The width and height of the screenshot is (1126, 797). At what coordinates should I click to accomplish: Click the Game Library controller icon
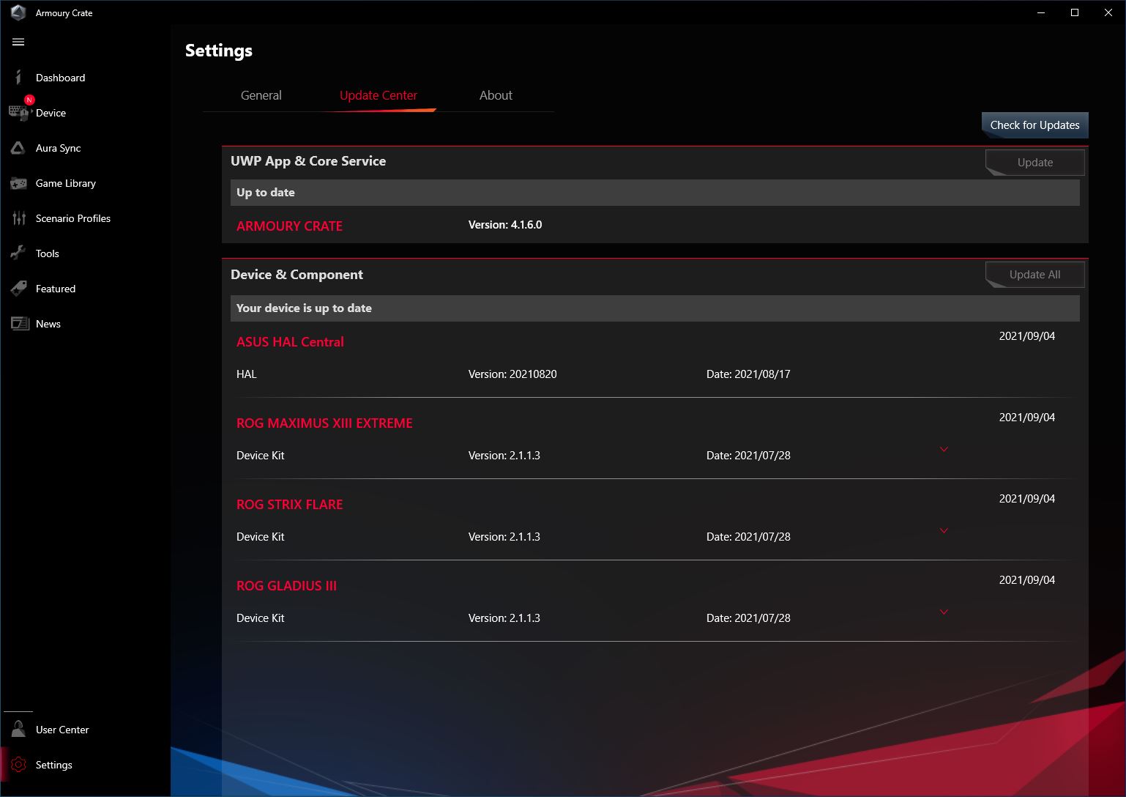click(x=18, y=183)
